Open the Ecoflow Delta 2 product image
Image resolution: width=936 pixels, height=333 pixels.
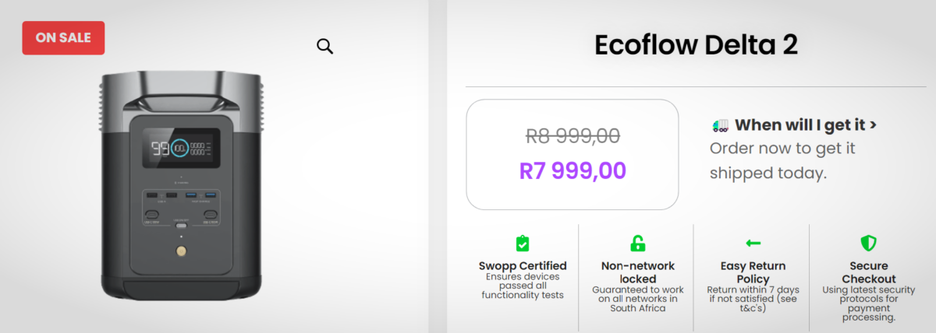pyautogui.click(x=183, y=185)
